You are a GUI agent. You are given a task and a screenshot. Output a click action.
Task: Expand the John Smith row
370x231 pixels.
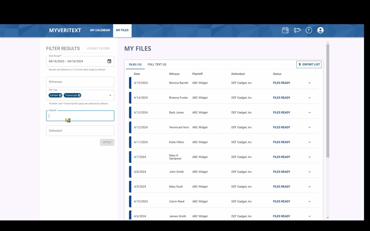pyautogui.click(x=310, y=172)
